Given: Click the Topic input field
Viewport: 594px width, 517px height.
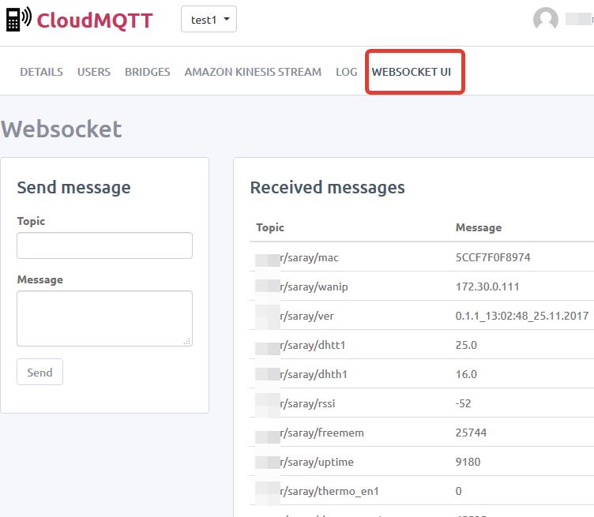Looking at the screenshot, I should [104, 245].
